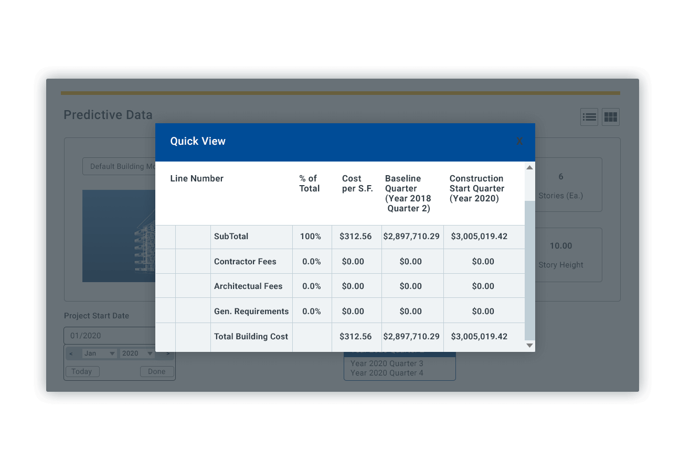The height and width of the screenshot is (472, 680).
Task: Click the Today button
Action: (x=82, y=371)
